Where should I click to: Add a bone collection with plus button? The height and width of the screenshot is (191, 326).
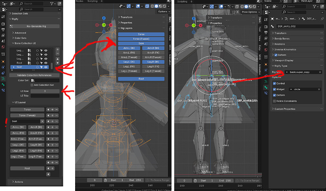point(58,50)
